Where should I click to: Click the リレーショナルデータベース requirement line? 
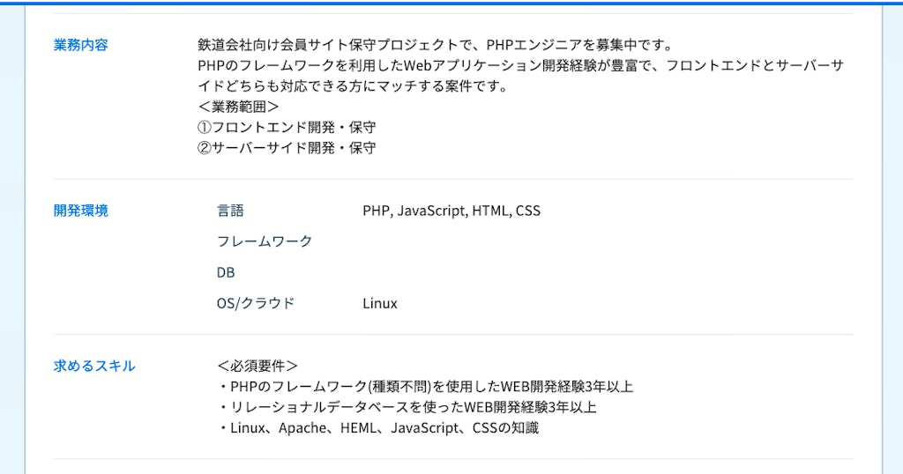coord(407,407)
